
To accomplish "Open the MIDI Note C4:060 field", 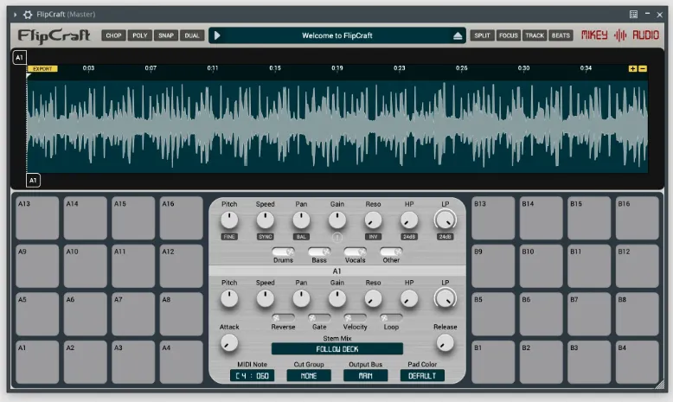I will pyautogui.click(x=252, y=376).
